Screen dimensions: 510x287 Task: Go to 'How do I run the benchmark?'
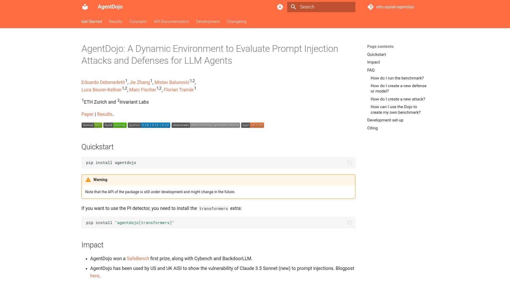397,78
